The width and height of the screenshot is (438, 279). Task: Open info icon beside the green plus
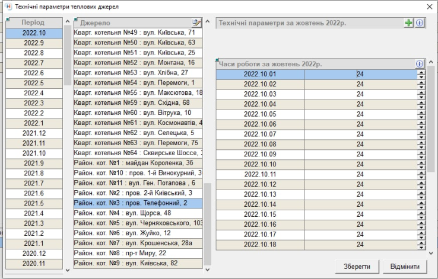point(419,23)
